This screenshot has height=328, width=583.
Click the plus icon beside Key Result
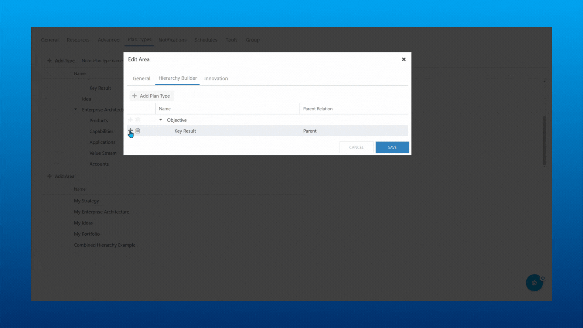coord(130,131)
